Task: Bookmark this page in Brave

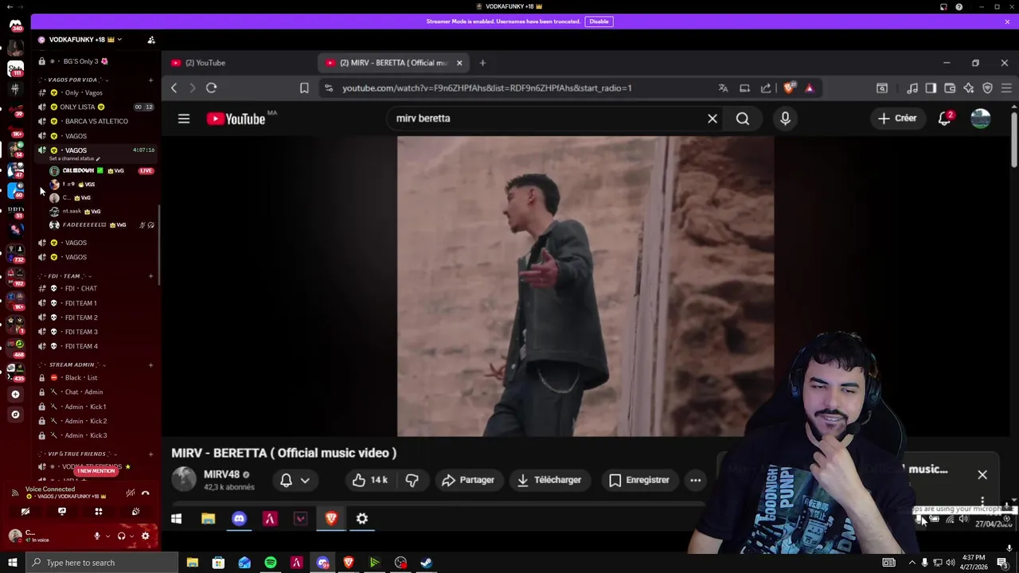Action: pos(304,88)
